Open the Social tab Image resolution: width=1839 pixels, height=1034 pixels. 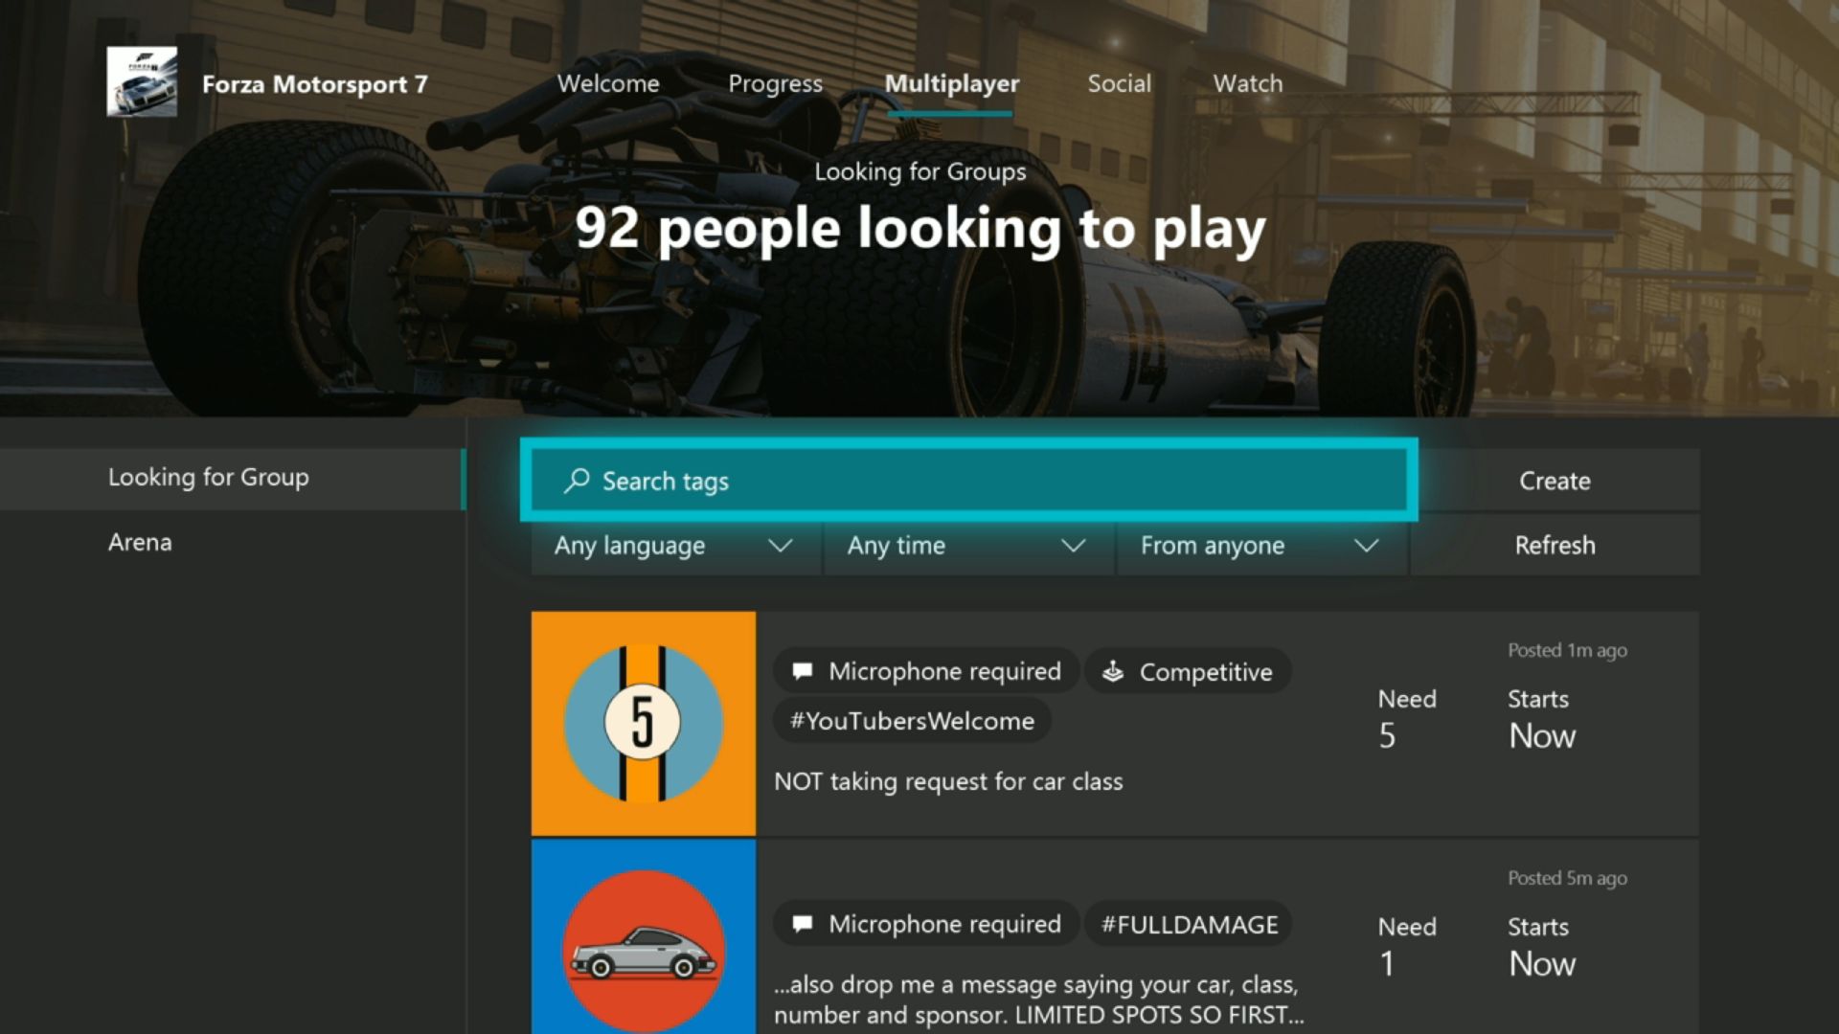1119,84
